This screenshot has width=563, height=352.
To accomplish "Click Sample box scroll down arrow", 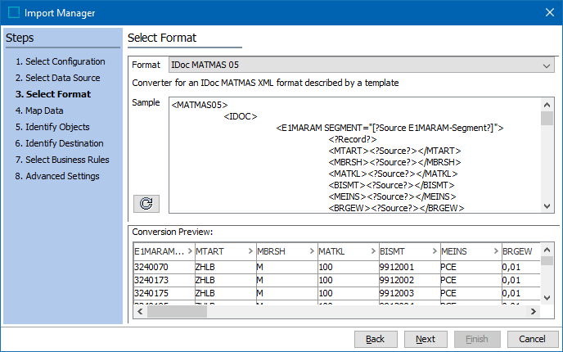I will point(547,208).
